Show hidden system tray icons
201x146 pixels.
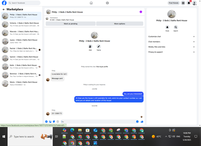(166, 136)
